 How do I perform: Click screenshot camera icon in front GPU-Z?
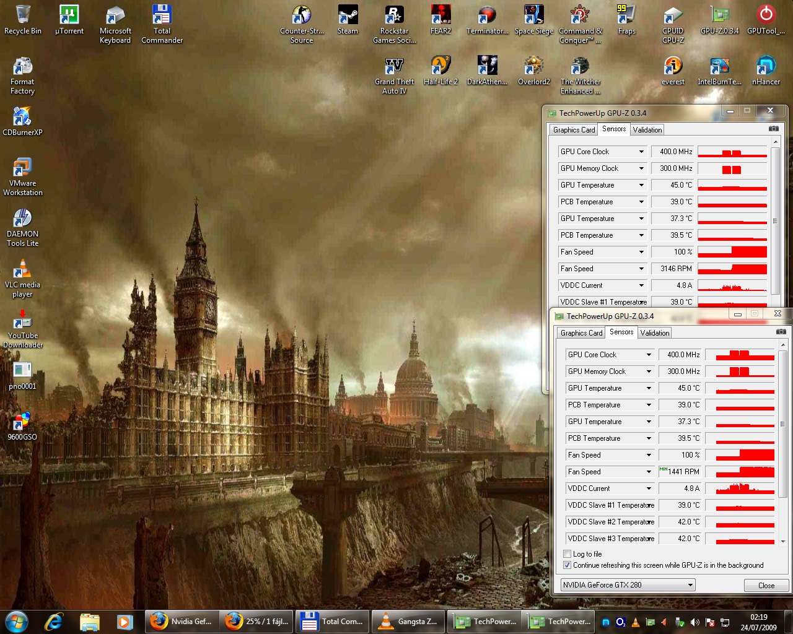pos(781,332)
